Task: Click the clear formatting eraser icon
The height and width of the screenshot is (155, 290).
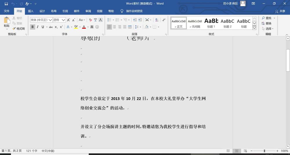Action: 90,20
